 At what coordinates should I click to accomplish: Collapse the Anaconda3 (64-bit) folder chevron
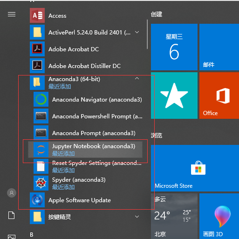(x=137, y=78)
